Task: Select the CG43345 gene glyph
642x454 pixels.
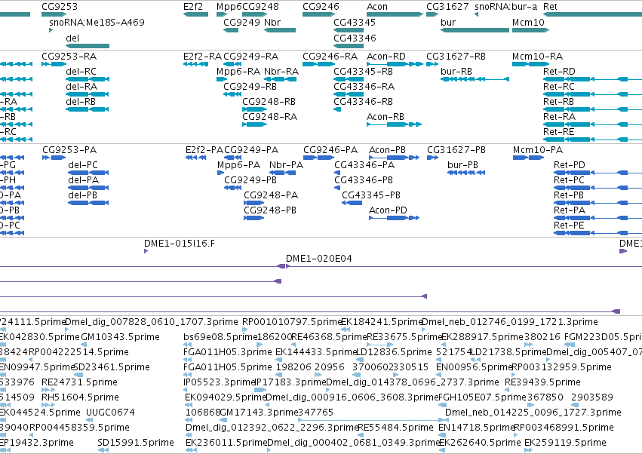Action: (x=349, y=30)
